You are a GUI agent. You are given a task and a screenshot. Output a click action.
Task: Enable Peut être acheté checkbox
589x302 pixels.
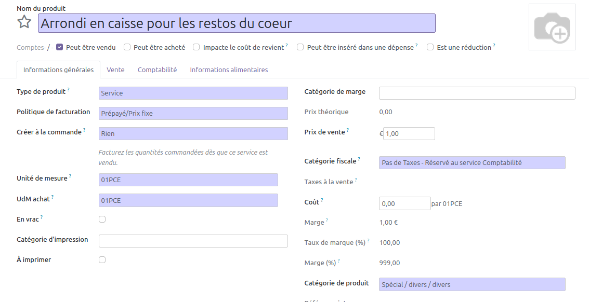127,47
